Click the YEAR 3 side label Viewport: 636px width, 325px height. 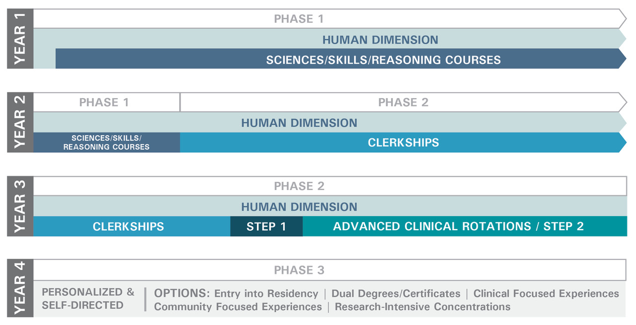20,206
